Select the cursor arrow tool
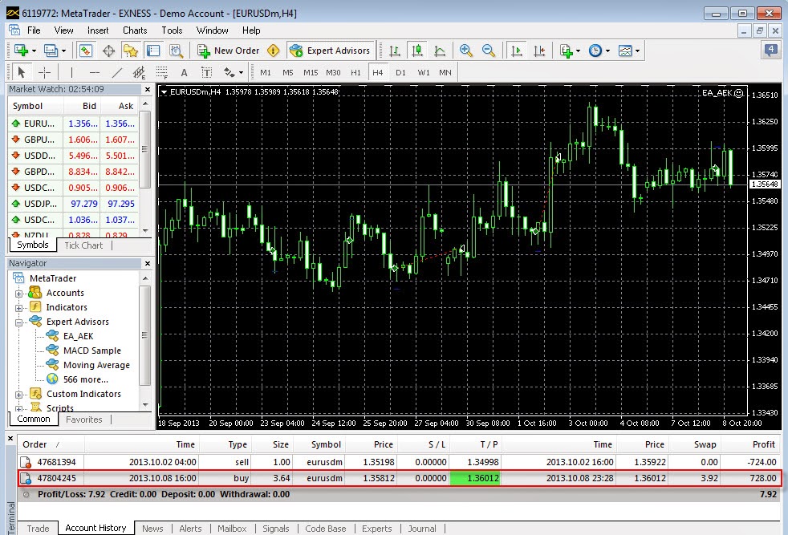The width and height of the screenshot is (788, 535). pos(21,73)
